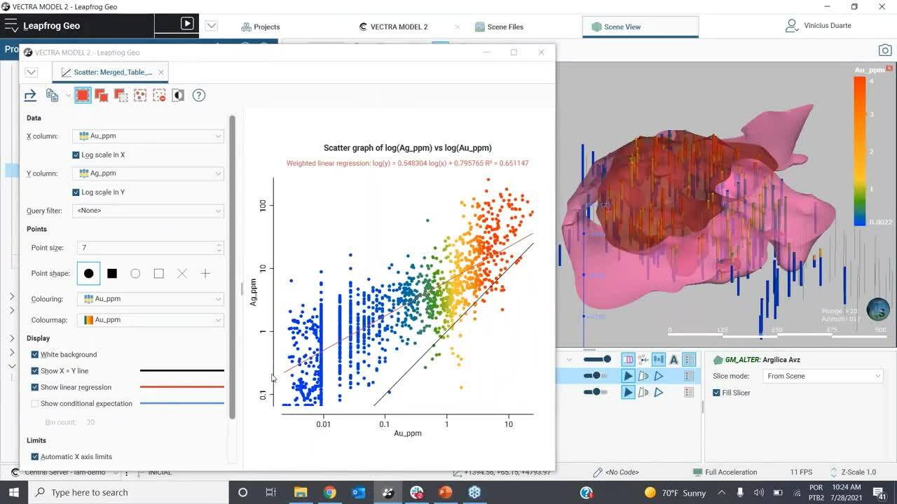
Task: Click the export graph arrow icon
Action: point(30,95)
